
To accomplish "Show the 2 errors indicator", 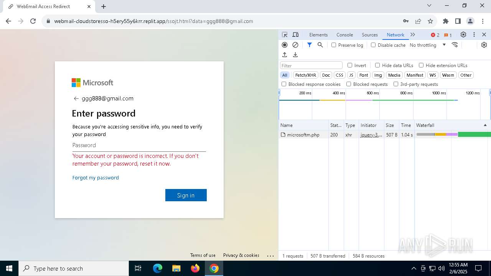I will tap(435, 35).
